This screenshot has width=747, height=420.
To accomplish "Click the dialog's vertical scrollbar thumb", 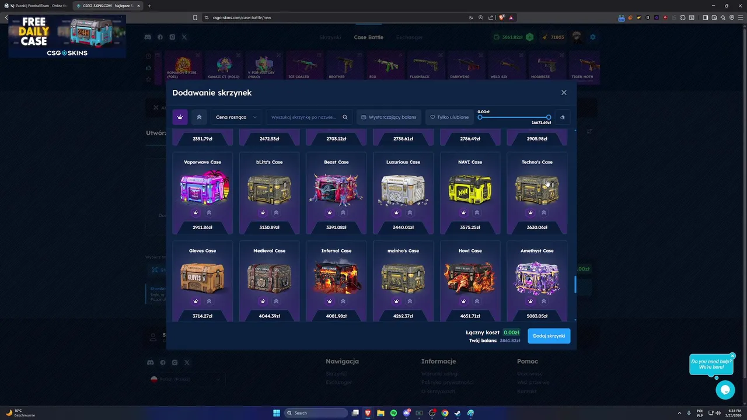I will click(x=575, y=284).
